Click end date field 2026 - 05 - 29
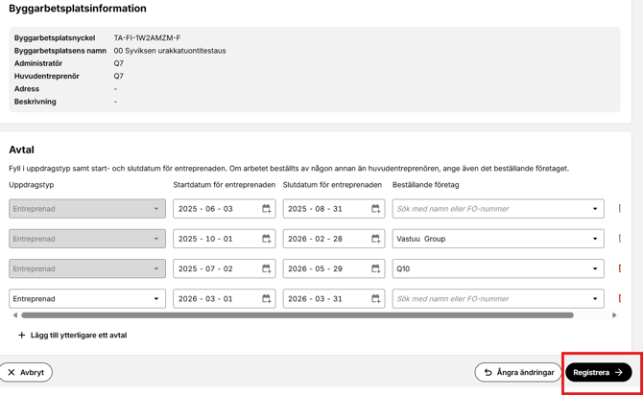The image size is (643, 395). (334, 268)
